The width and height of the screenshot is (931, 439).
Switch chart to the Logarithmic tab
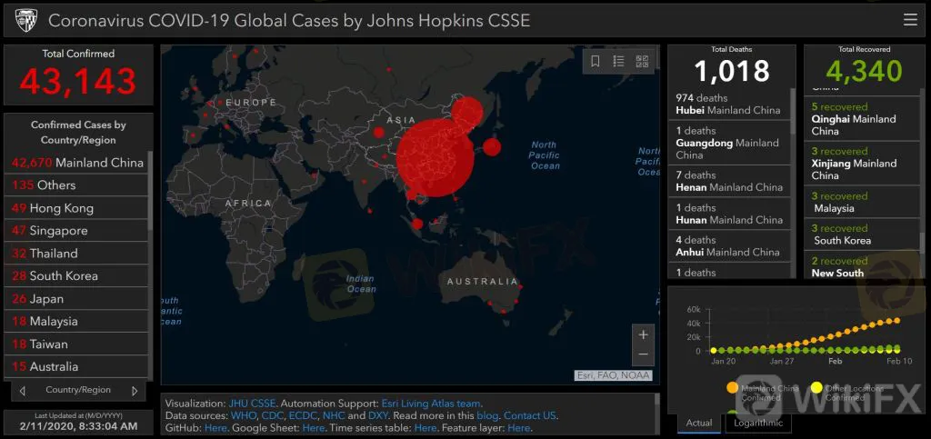756,423
